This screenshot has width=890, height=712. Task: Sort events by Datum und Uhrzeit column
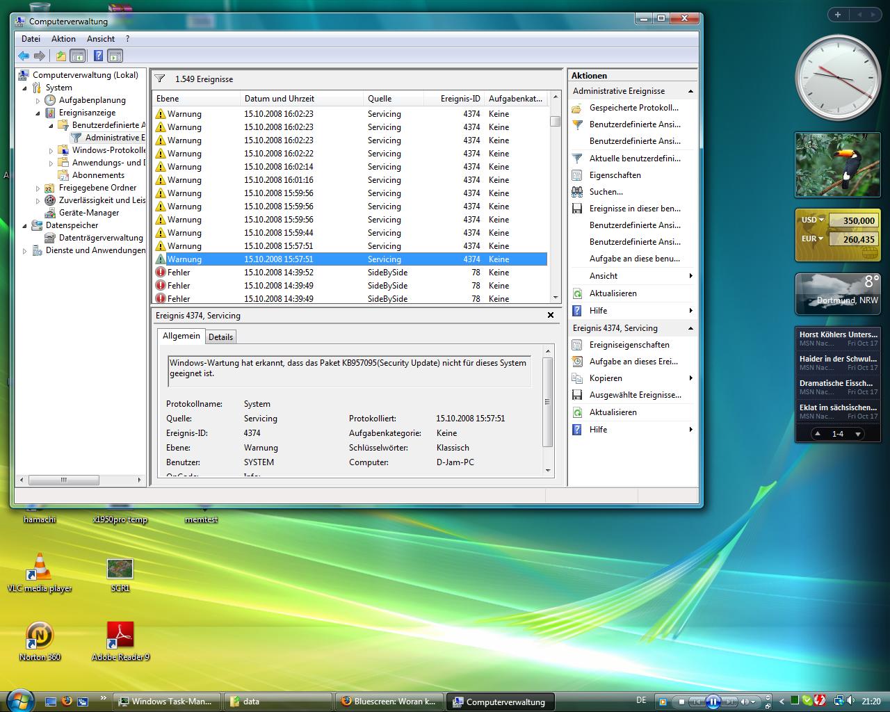pyautogui.click(x=280, y=99)
